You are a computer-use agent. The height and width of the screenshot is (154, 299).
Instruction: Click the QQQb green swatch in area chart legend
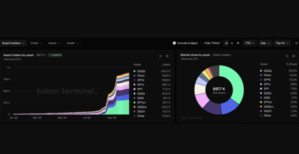click(135, 71)
